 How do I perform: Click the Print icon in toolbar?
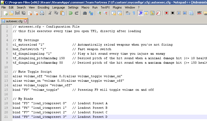(x=42, y=13)
